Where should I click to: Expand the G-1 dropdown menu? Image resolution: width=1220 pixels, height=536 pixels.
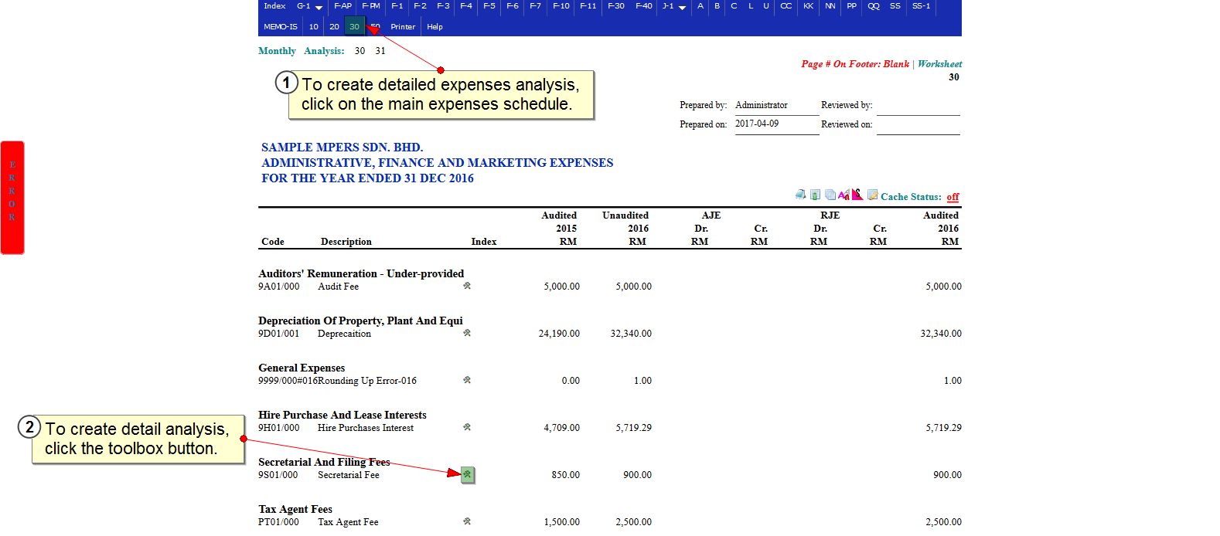pyautogui.click(x=309, y=6)
